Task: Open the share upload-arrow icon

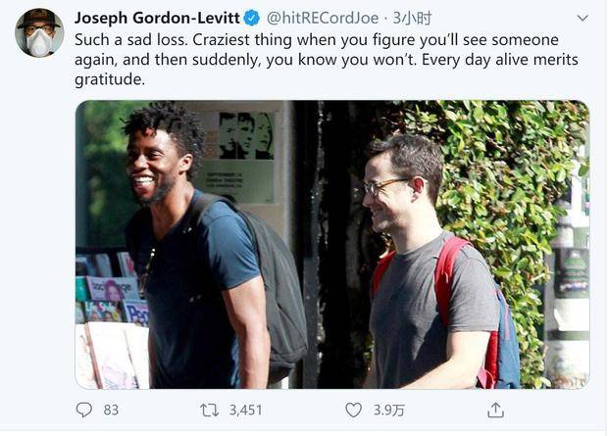Action: pos(495,410)
